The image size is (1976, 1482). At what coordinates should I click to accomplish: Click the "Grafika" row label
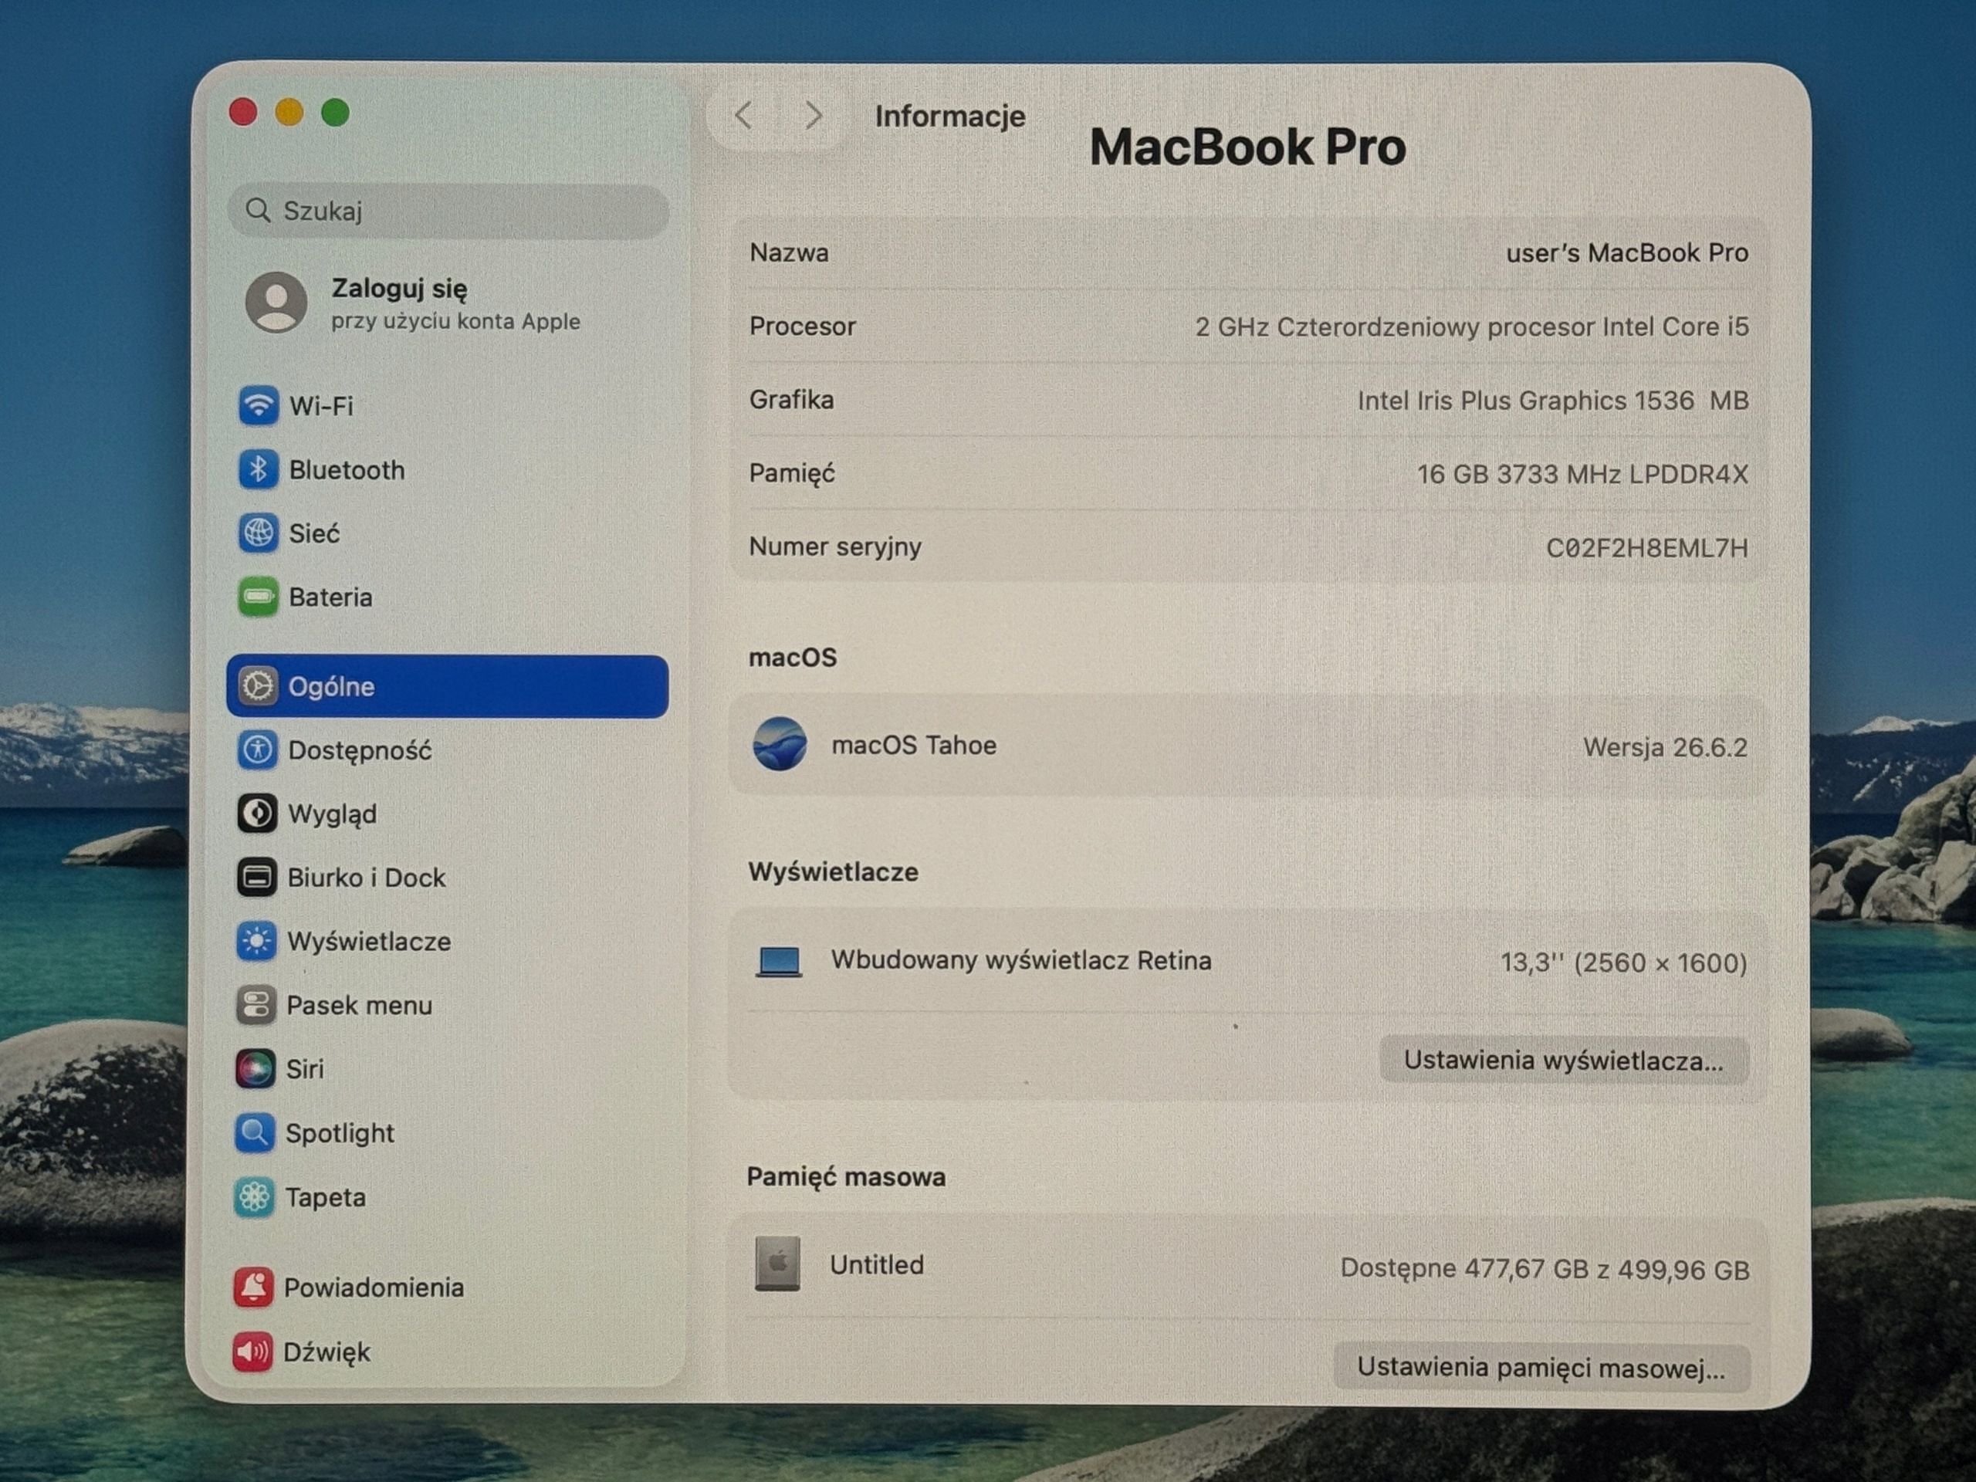[791, 399]
